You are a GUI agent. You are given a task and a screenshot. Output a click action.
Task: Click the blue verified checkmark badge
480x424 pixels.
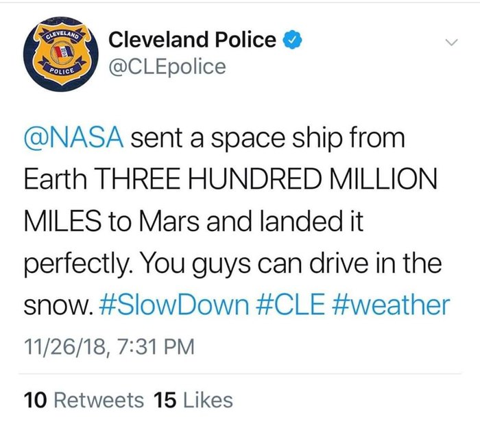pos(292,40)
